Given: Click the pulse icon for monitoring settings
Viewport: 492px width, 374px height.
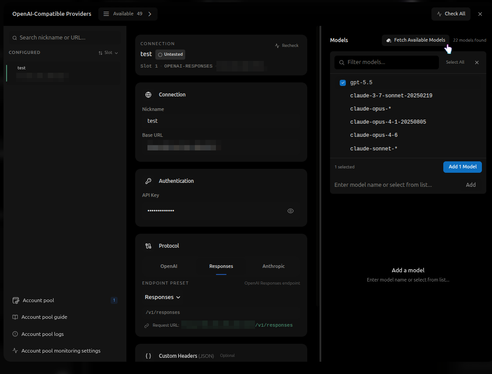Looking at the screenshot, I should pyautogui.click(x=15, y=351).
